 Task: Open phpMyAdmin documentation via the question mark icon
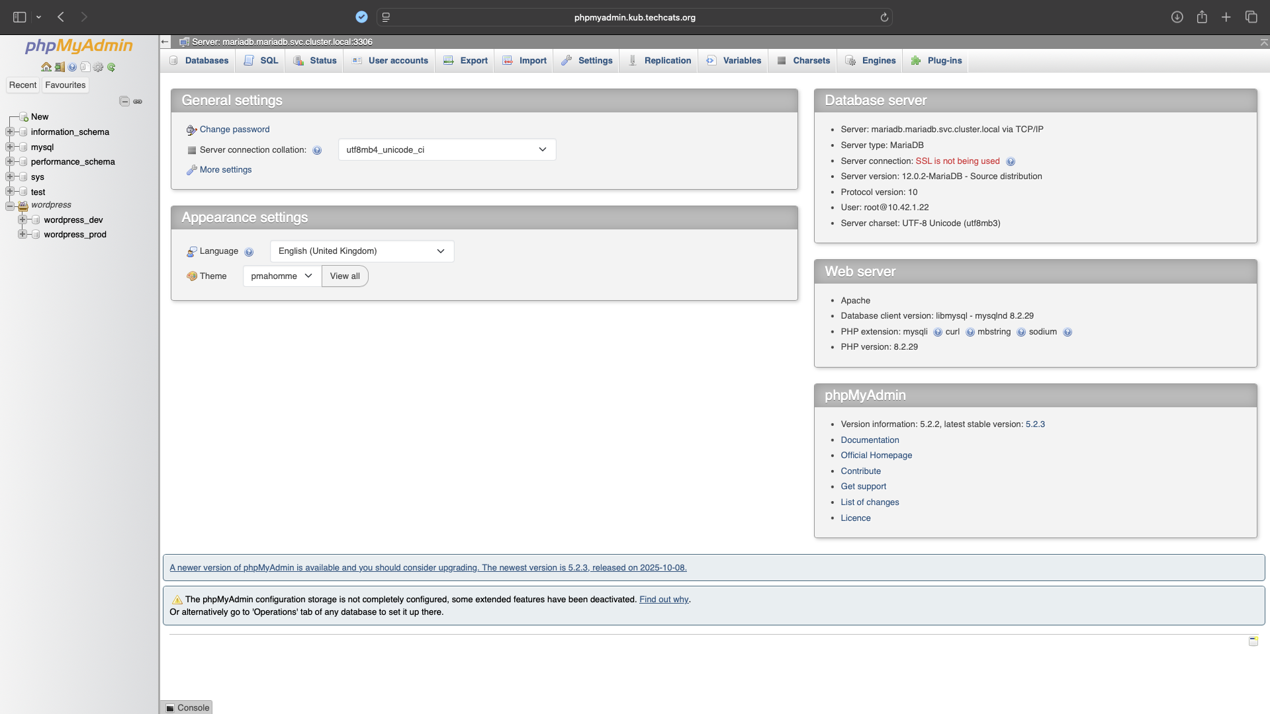tap(72, 67)
